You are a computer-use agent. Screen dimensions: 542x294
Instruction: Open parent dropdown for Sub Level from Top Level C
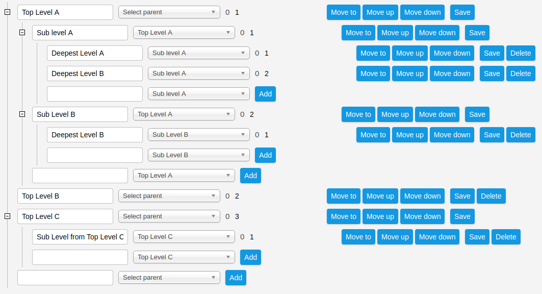point(184,237)
